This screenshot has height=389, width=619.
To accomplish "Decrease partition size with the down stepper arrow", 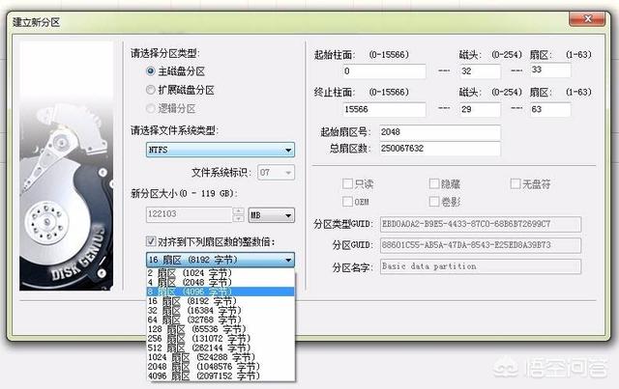I will pyautogui.click(x=238, y=218).
